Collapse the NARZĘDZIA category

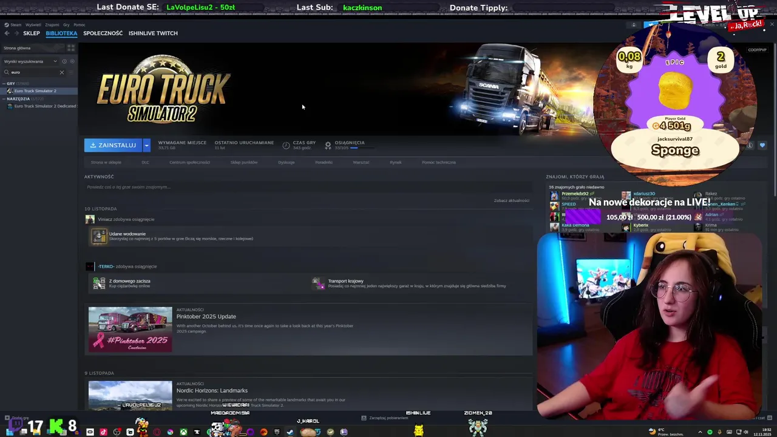(4, 99)
